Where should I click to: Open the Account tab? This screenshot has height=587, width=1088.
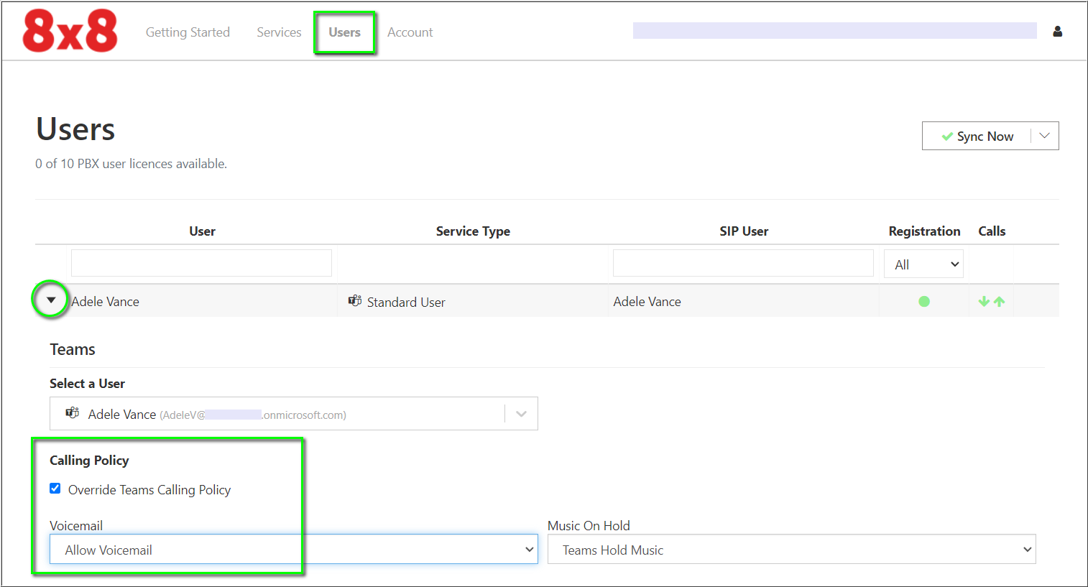coord(410,32)
